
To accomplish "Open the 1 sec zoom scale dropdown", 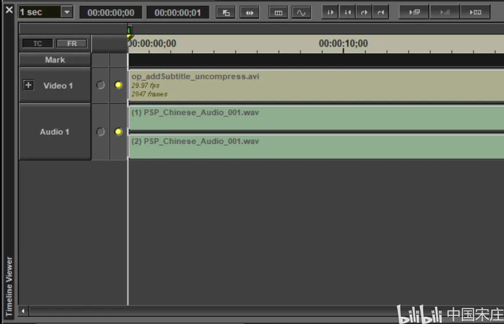I will (66, 12).
